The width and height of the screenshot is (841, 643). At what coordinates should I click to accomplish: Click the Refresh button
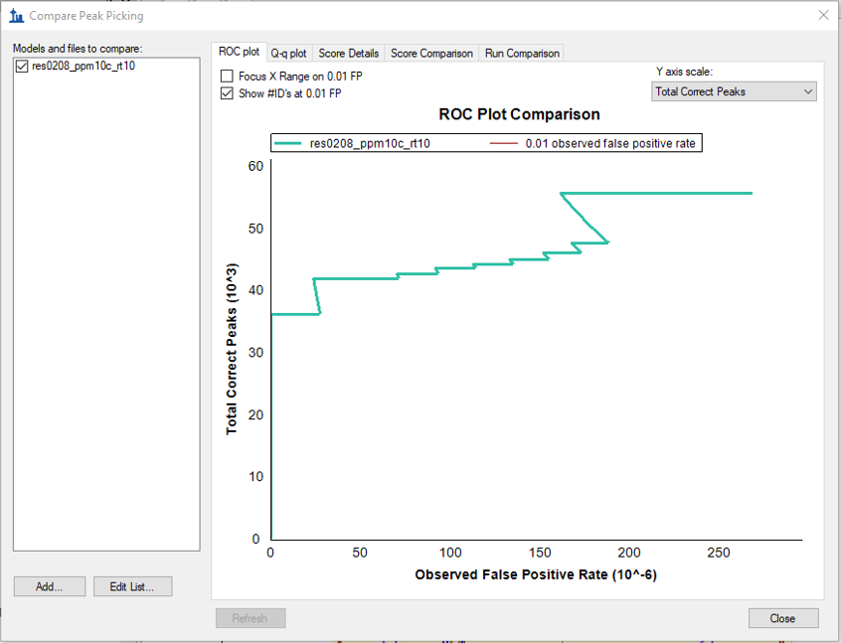[250, 618]
